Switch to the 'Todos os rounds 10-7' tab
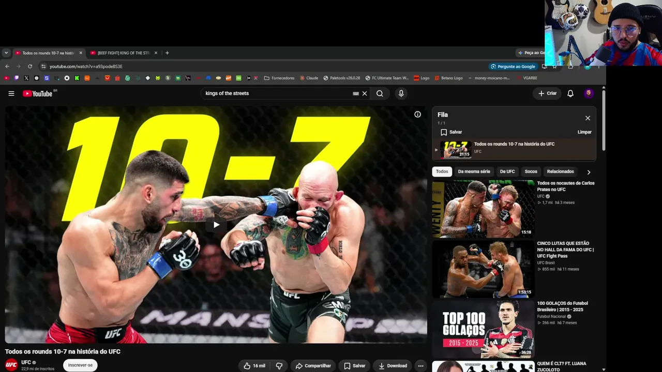The width and height of the screenshot is (662, 372). point(48,53)
